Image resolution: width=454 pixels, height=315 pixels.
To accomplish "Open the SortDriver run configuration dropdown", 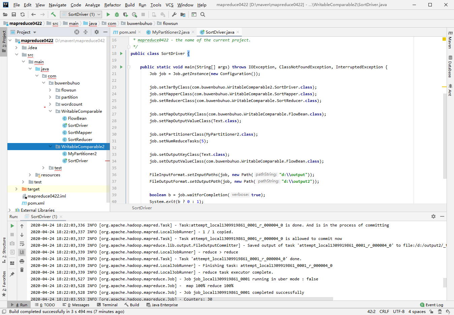I will 81,14.
